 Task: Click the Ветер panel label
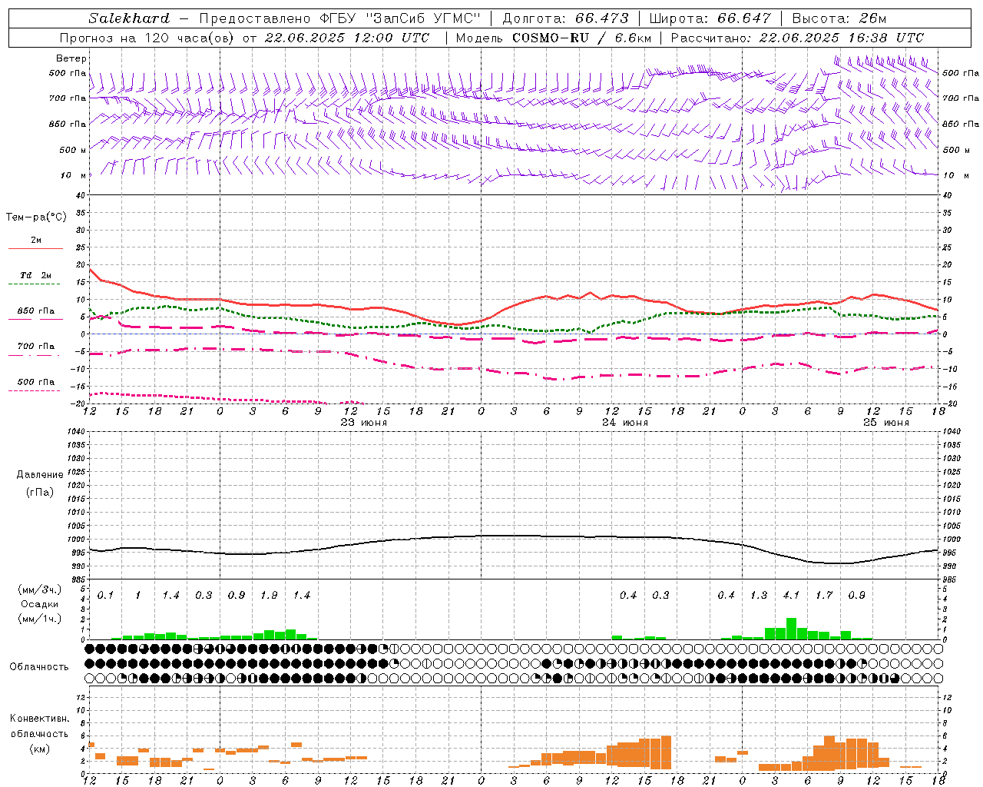(x=71, y=58)
